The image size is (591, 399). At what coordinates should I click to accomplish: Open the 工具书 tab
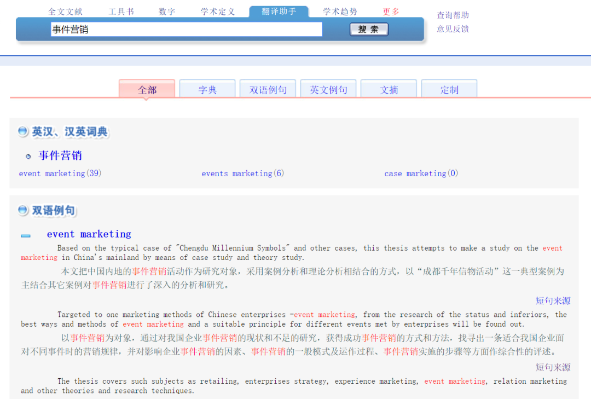click(121, 11)
